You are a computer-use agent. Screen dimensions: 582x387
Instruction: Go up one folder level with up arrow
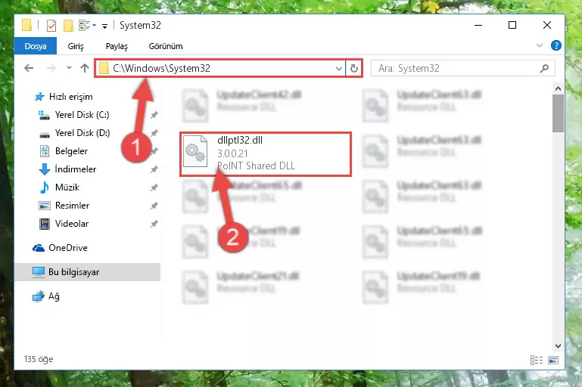[85, 68]
